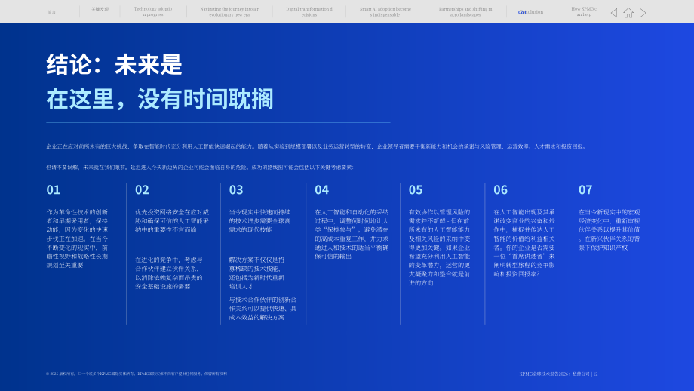Click paragraph starting 作为革命性技术的创新
This screenshot has height=391, width=694.
pyautogui.click(x=77, y=239)
